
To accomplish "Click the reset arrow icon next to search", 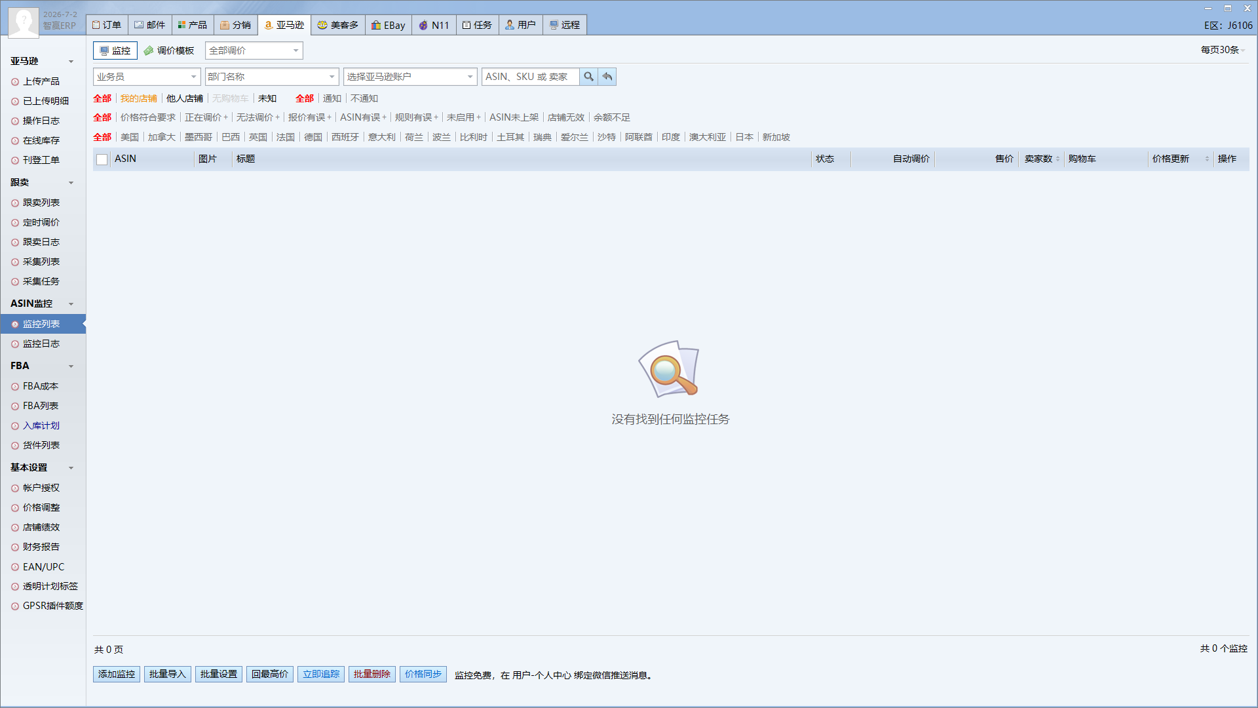I will click(x=607, y=77).
